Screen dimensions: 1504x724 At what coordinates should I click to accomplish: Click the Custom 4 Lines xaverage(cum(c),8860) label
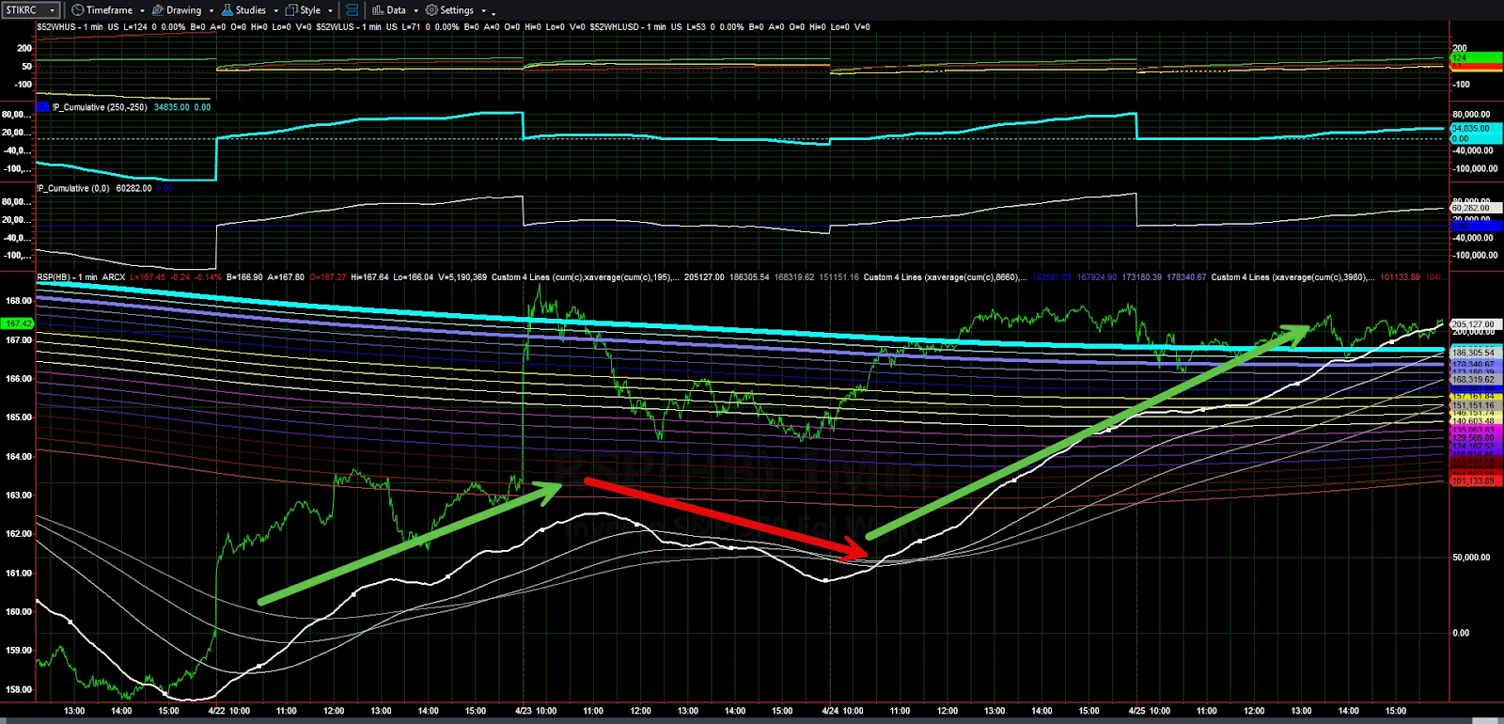click(944, 277)
